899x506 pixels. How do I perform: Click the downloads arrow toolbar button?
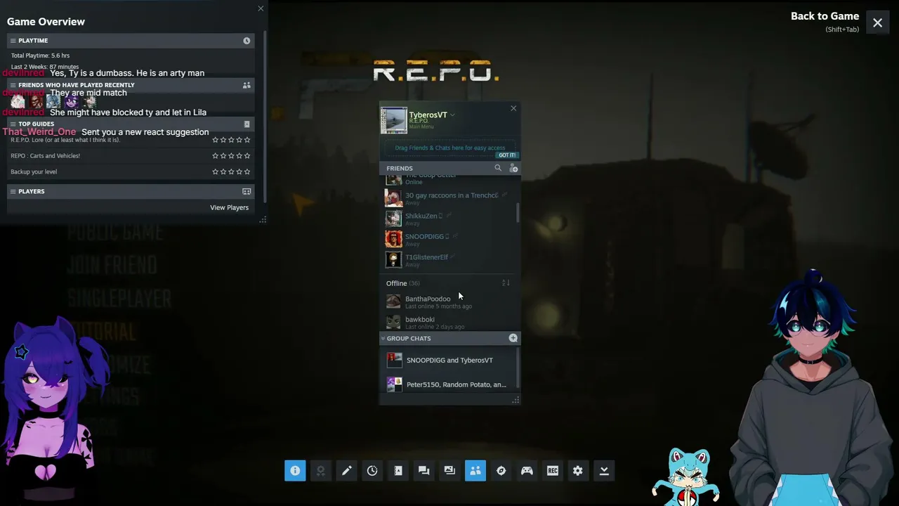click(604, 471)
